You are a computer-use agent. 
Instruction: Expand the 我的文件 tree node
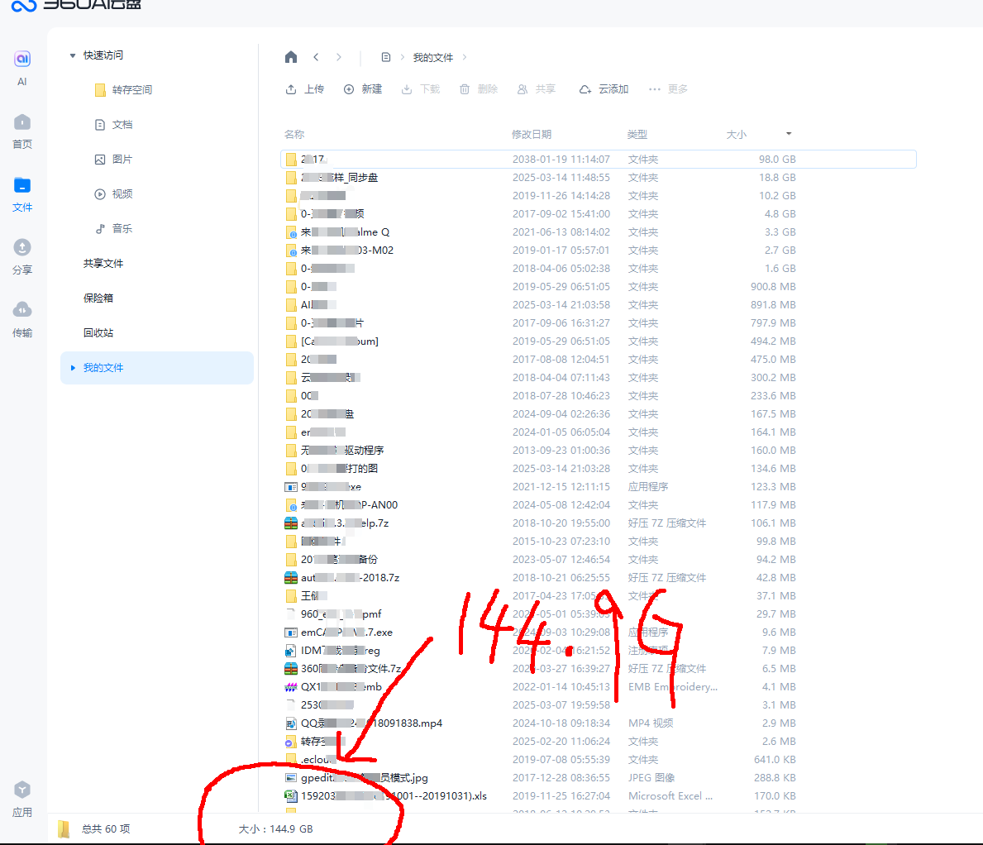point(73,368)
